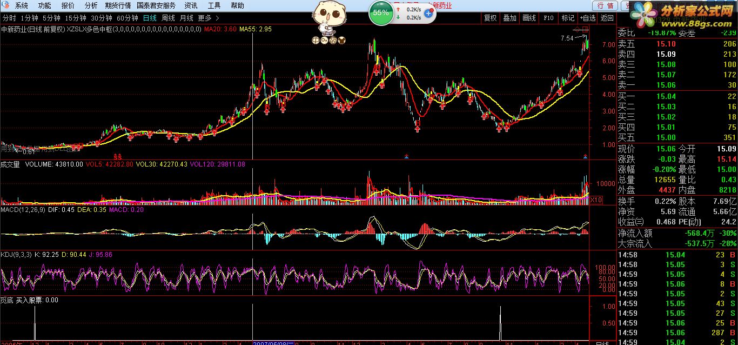This screenshot has width=738, height=345.
Task: Switch to the 1分钟 period tab
Action: click(29, 18)
